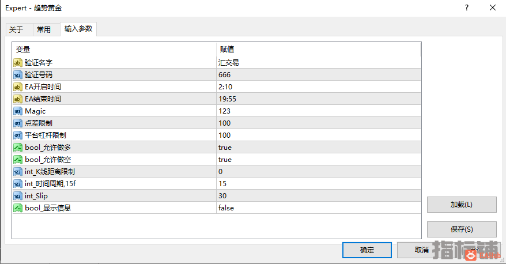
Task: Confirm settings with the 确定 button
Action: point(367,250)
